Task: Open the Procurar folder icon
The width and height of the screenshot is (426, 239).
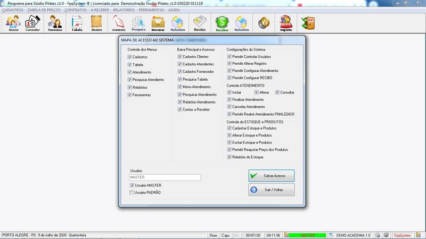Action: pyautogui.click(x=158, y=23)
